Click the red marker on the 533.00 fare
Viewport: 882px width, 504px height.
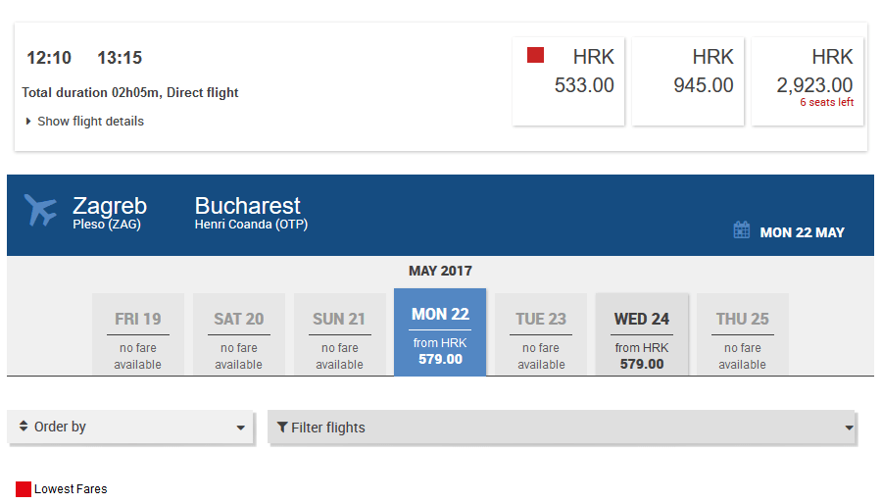[535, 56]
